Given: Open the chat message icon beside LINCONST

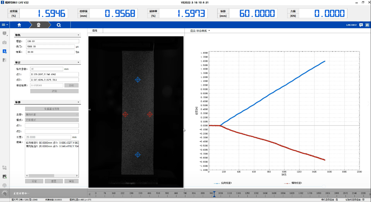Looking at the screenshot, I should click(x=361, y=25).
